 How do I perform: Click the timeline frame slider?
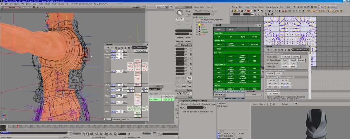(x=17, y=126)
